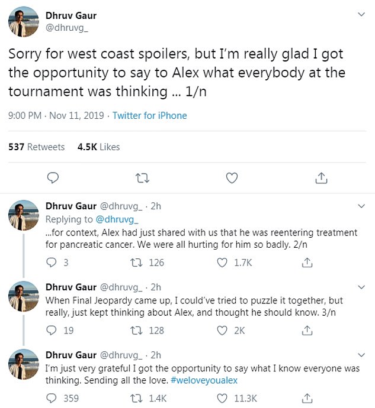The width and height of the screenshot is (375, 408).
Task: Open options chevron on the 4/n reply
Action: click(361, 355)
